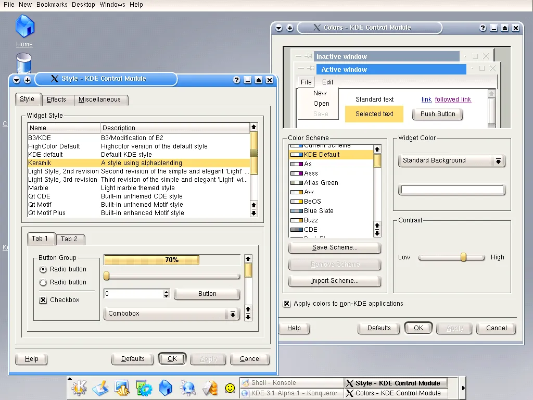Select Atlas Green in the Color Scheme list
This screenshot has width=533, height=400.
click(x=321, y=183)
